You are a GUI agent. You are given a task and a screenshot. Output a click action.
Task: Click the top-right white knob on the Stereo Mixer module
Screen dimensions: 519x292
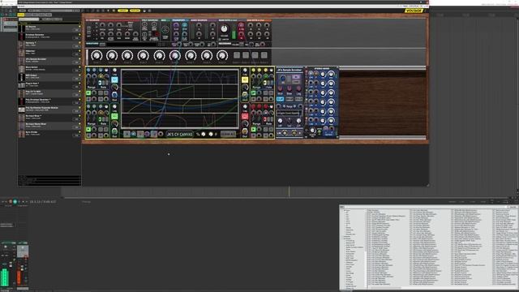tap(331, 75)
